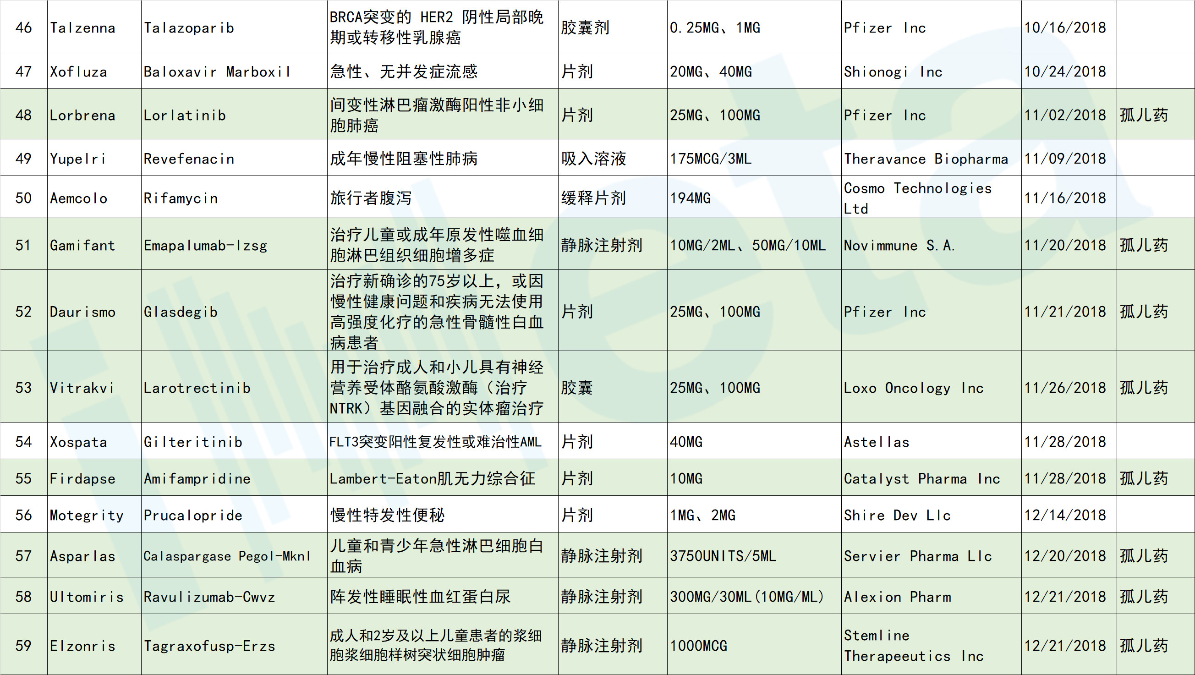Click the Emapalumab-lzsg cell
This screenshot has height=675, width=1195.
click(234, 244)
